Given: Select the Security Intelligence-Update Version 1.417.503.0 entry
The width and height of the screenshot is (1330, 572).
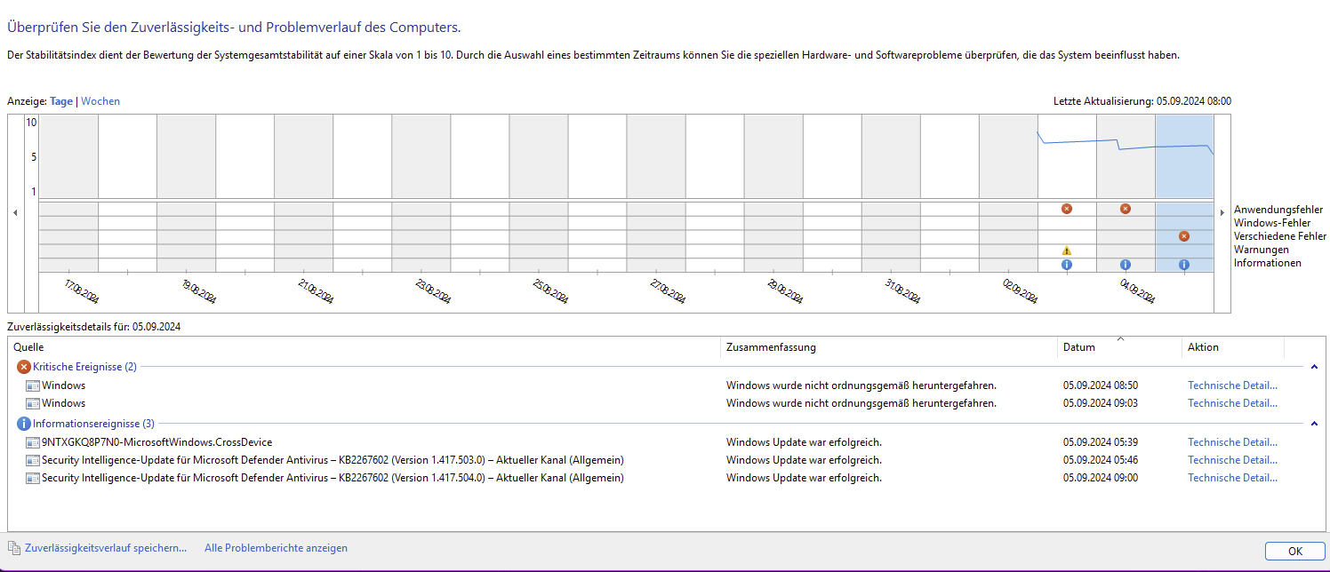Looking at the screenshot, I should tap(332, 460).
